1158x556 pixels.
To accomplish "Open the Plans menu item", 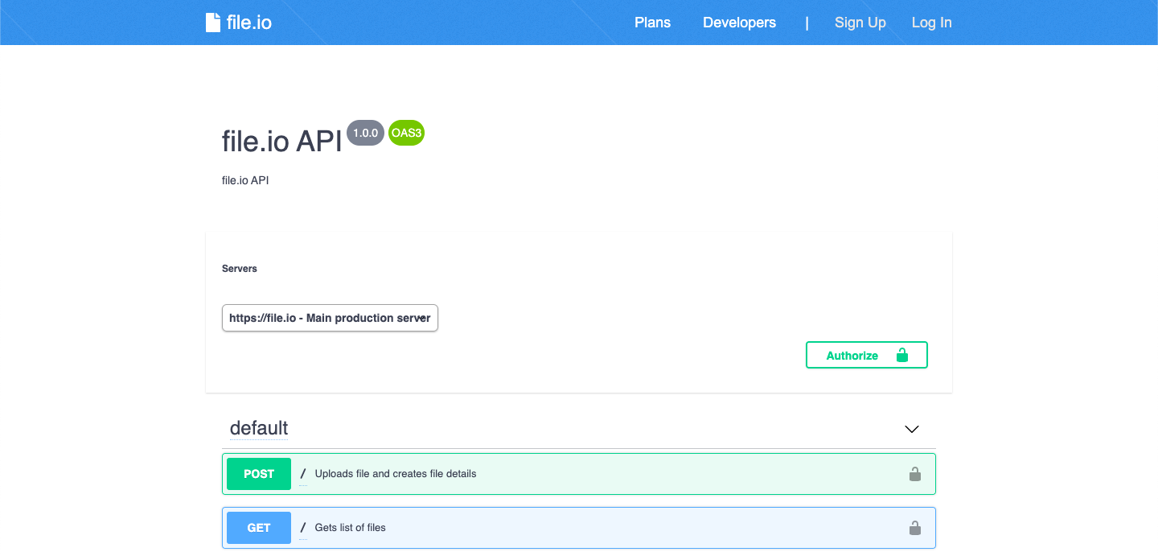I will (x=652, y=22).
